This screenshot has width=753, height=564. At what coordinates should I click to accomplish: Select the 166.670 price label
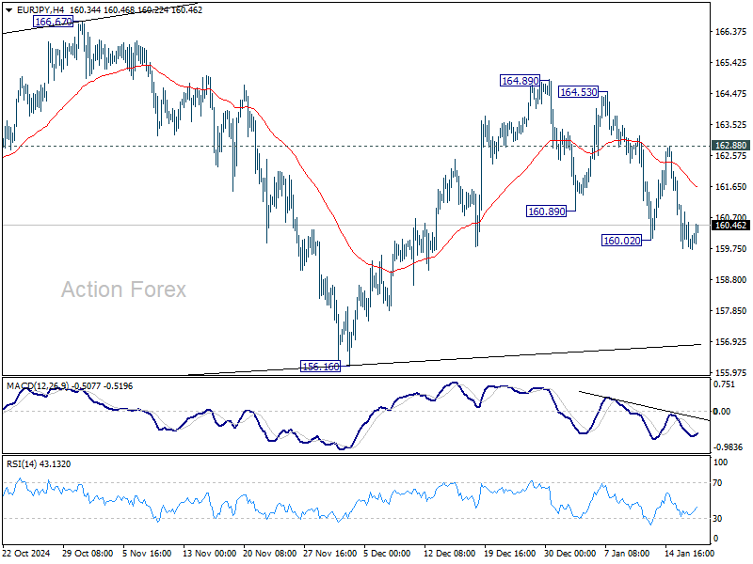pos(54,22)
